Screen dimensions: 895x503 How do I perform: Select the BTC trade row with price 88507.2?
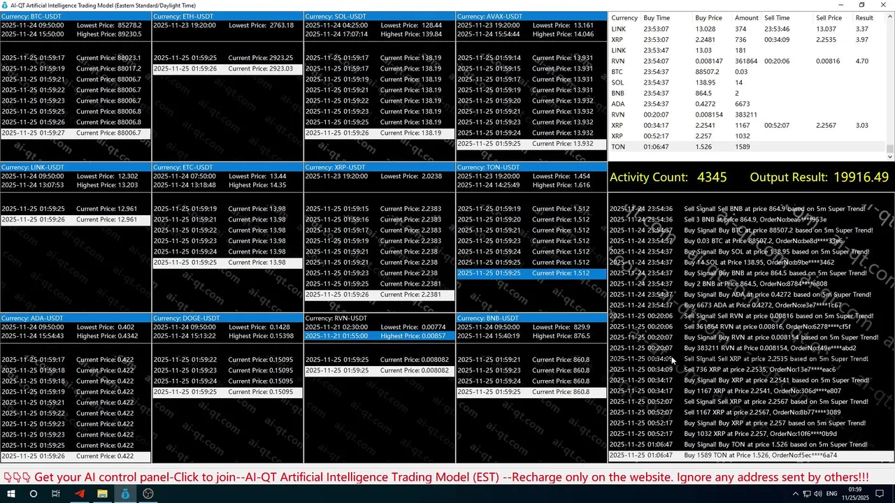click(x=747, y=72)
